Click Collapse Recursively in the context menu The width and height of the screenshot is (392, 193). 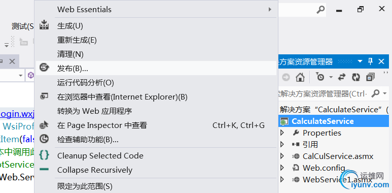(156, 170)
